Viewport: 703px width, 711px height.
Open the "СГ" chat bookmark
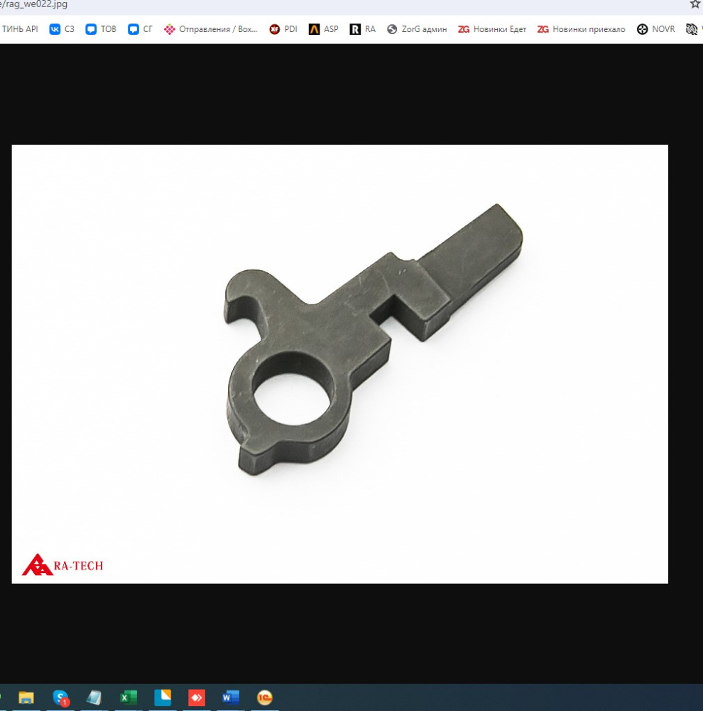coord(141,29)
